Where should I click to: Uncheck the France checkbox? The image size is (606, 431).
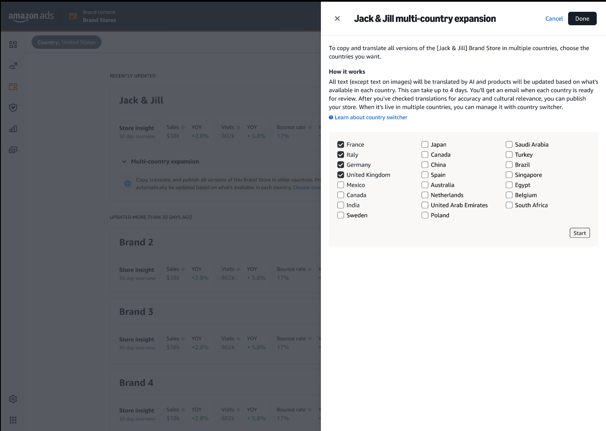pos(341,144)
